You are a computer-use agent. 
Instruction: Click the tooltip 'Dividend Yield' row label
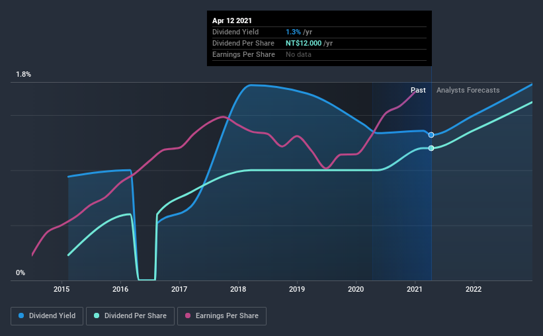(235, 32)
